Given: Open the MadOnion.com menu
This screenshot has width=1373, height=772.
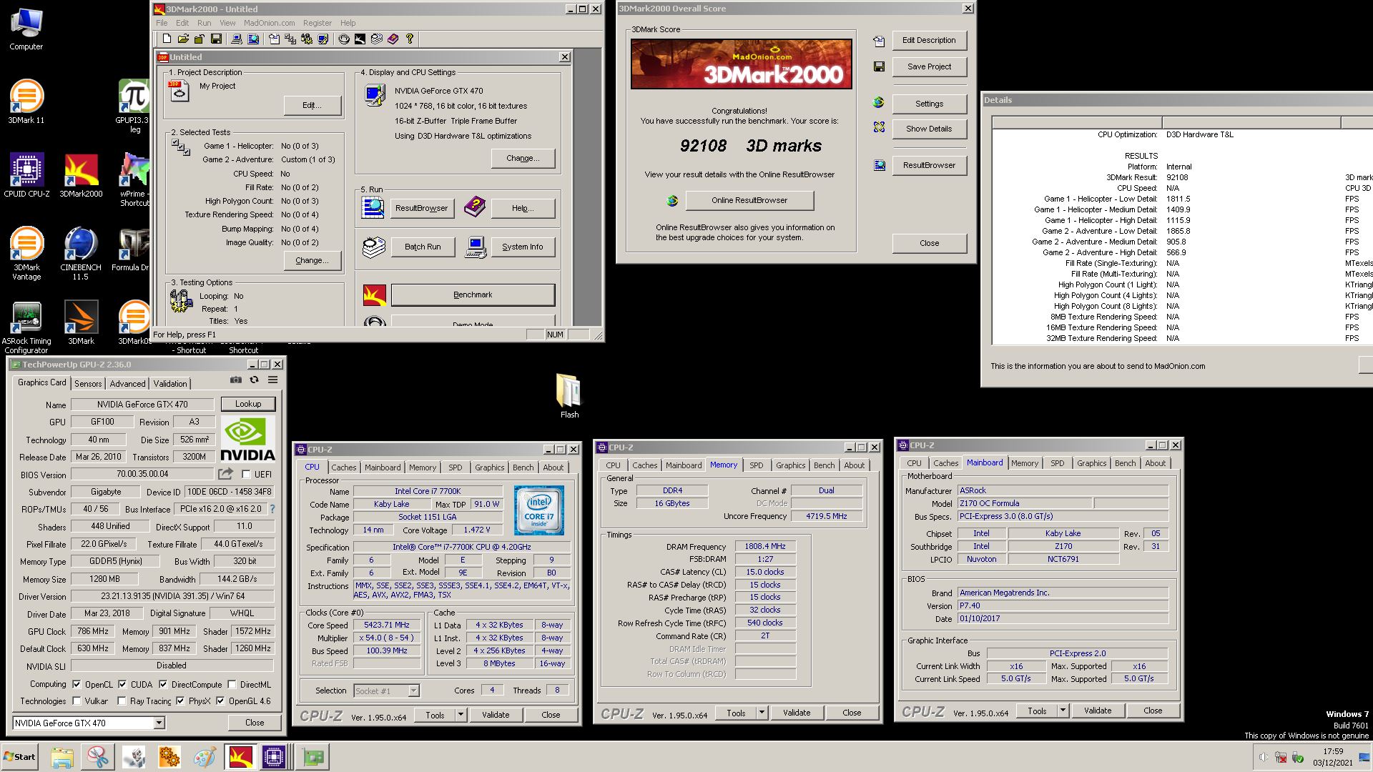Looking at the screenshot, I should point(269,23).
